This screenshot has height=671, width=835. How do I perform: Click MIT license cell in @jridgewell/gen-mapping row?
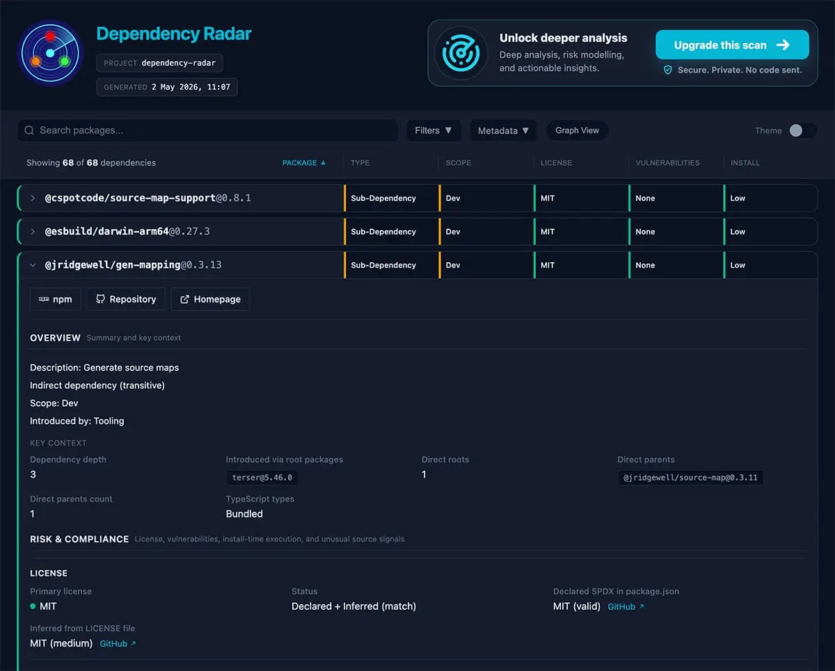click(x=581, y=265)
